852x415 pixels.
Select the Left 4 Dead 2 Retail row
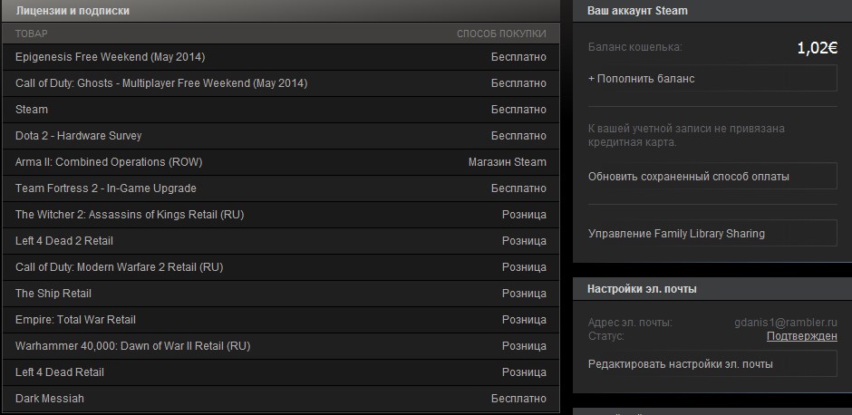tap(281, 241)
